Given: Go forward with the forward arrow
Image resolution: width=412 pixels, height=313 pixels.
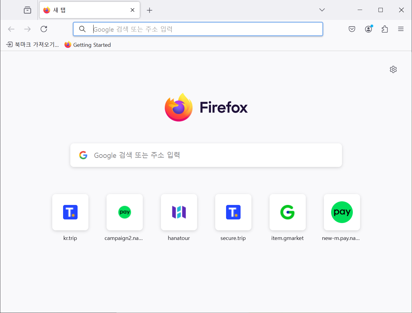Looking at the screenshot, I should (27, 29).
